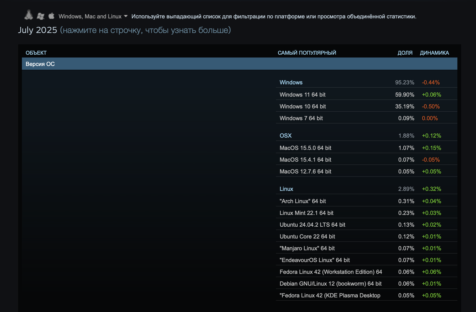Collapse the Версия ОС section header
This screenshot has width=476, height=312.
240,64
